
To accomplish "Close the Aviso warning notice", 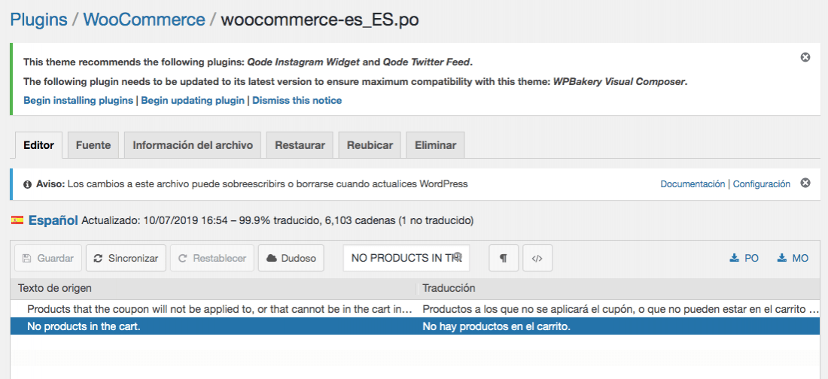I will point(805,183).
